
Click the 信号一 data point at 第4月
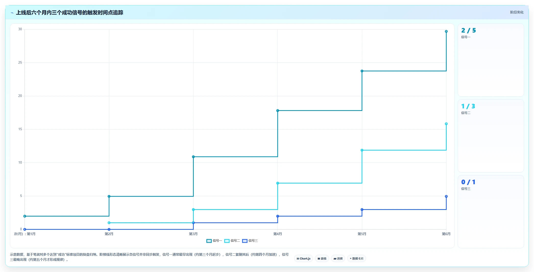pyautogui.click(x=278, y=111)
